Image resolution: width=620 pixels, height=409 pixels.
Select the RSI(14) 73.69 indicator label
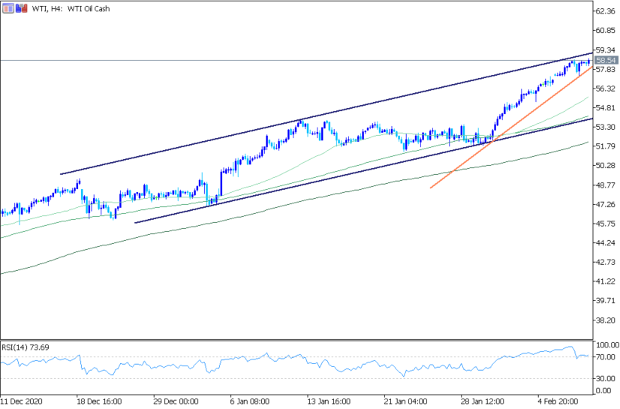[26, 347]
